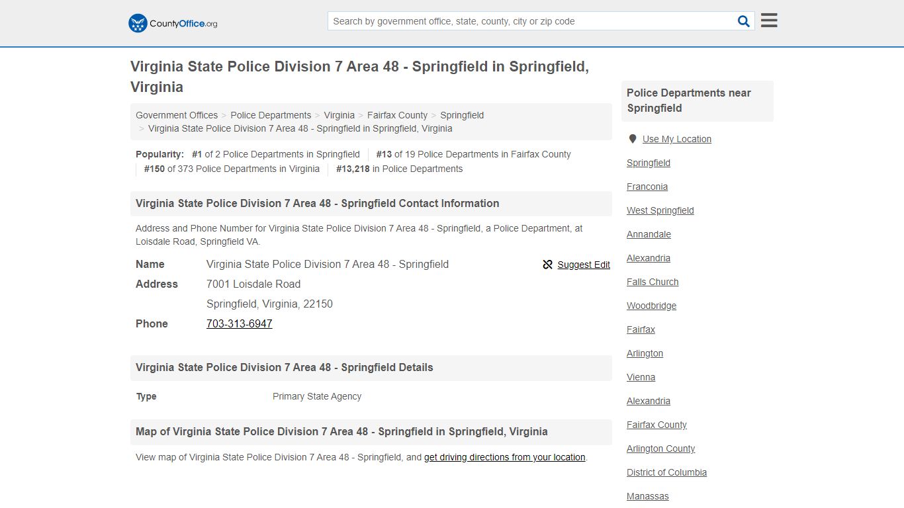The width and height of the screenshot is (904, 508).
Task: Go to Government Offices breadcrumb
Action: pos(177,115)
